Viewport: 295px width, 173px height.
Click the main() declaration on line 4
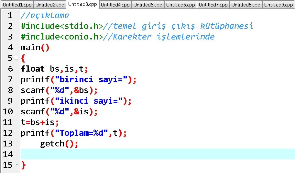point(35,48)
